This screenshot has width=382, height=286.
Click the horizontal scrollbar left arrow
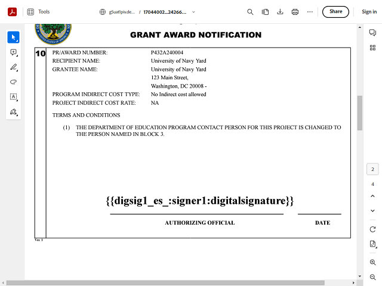[x=3, y=283]
